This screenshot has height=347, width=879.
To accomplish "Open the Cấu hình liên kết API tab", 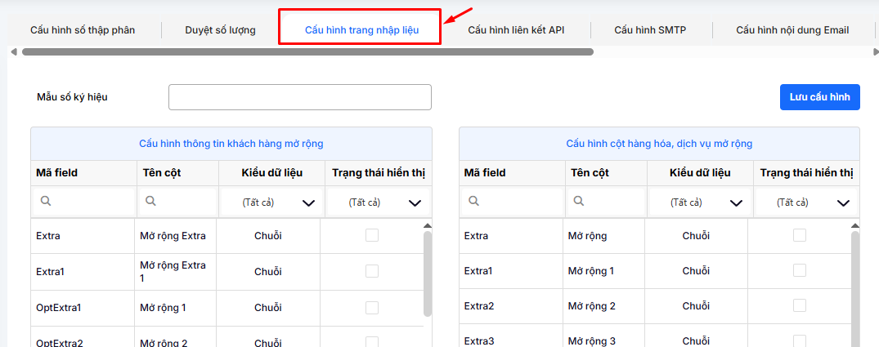I will [516, 30].
